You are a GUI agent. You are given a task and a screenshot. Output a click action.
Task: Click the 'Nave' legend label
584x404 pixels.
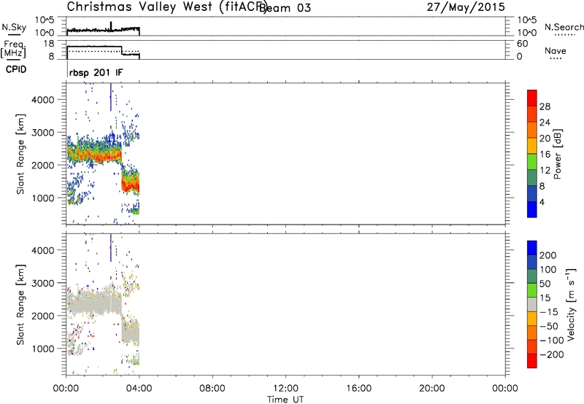(556, 50)
